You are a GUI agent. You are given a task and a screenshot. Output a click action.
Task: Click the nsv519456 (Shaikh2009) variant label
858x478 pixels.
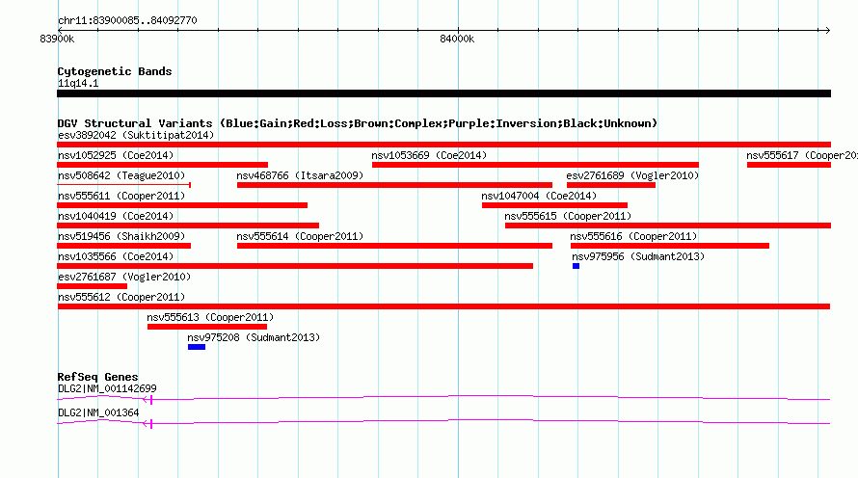pyautogui.click(x=121, y=236)
